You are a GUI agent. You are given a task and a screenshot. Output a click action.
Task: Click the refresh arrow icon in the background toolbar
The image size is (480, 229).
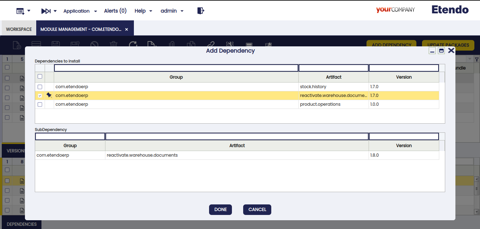133,45
